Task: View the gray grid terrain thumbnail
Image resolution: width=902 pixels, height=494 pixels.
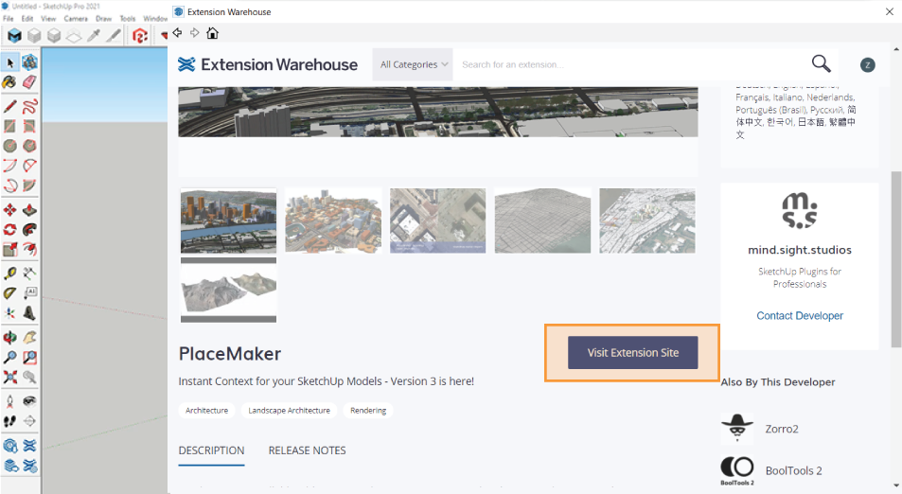Action: tap(542, 221)
